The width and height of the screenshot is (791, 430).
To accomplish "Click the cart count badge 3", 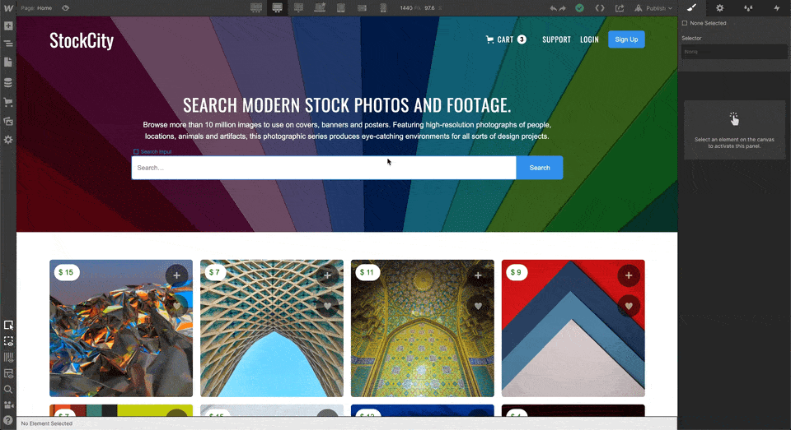I will click(x=522, y=39).
